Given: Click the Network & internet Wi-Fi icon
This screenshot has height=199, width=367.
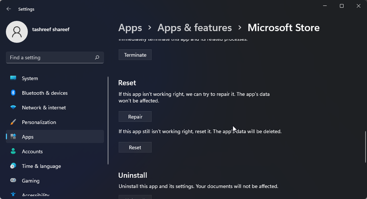Looking at the screenshot, I should [x=13, y=107].
